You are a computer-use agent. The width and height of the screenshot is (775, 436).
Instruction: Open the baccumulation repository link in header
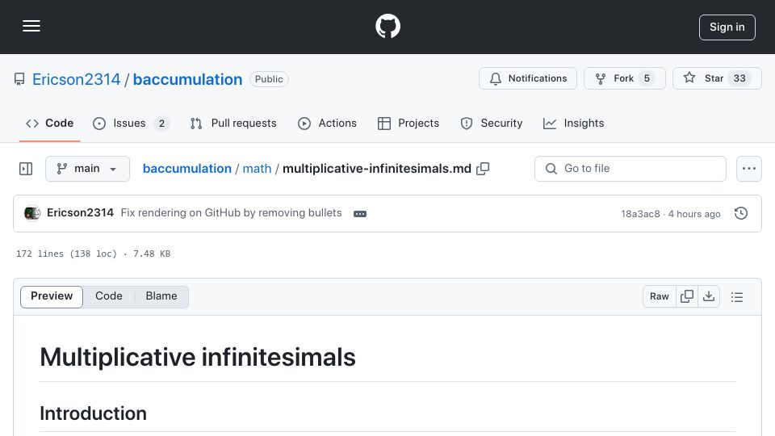tap(187, 79)
